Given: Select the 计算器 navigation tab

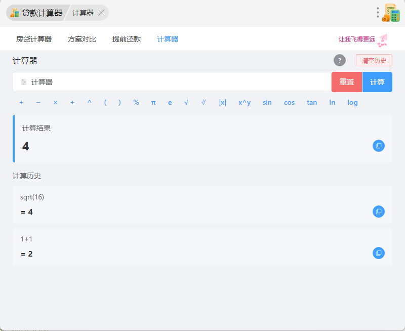Looking at the screenshot, I should coord(168,39).
